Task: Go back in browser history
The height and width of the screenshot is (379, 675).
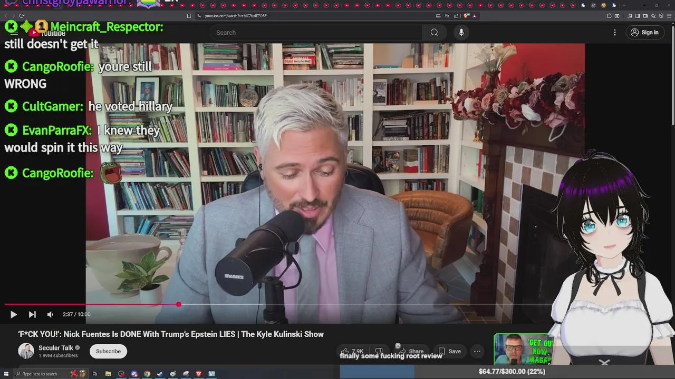Action: [5, 16]
